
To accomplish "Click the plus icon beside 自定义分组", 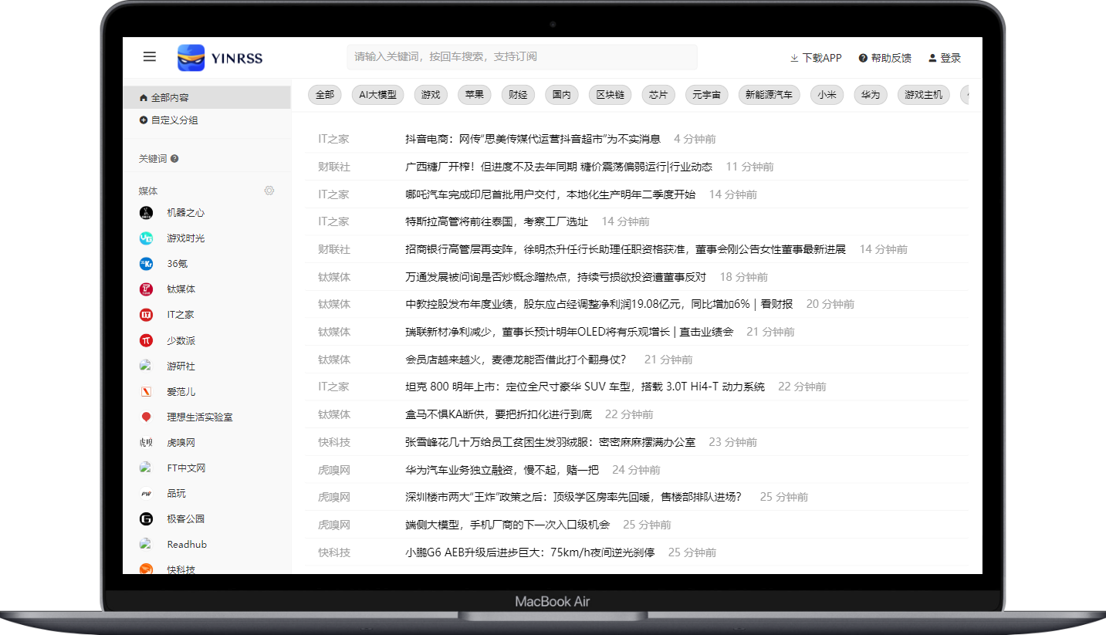I will pos(144,120).
